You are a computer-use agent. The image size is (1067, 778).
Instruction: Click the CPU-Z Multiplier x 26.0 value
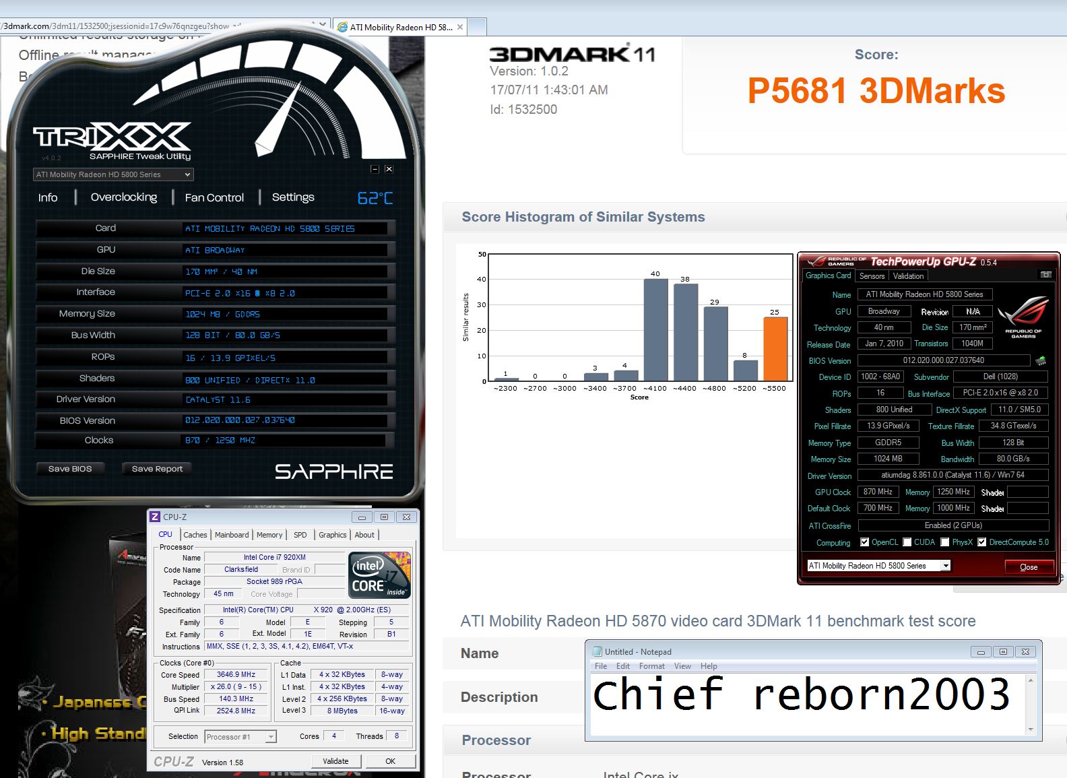(x=236, y=686)
